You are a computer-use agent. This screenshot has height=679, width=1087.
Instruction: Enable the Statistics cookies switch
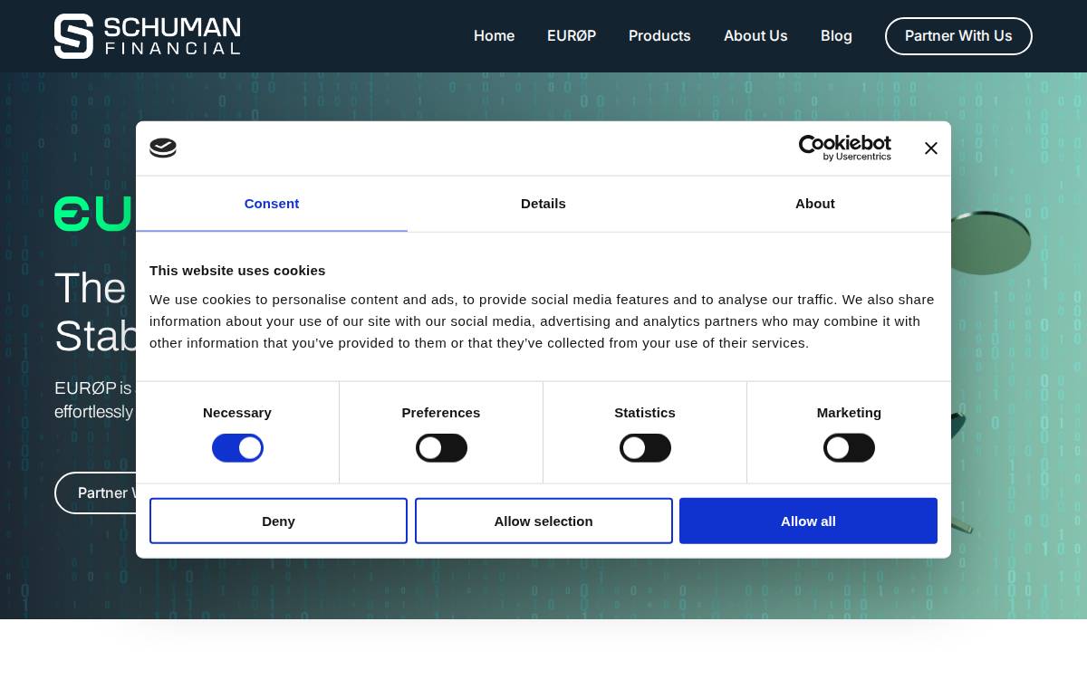[645, 448]
